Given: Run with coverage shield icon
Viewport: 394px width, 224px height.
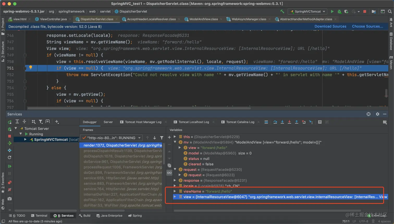Looking at the screenshot, I should [x=346, y=11].
